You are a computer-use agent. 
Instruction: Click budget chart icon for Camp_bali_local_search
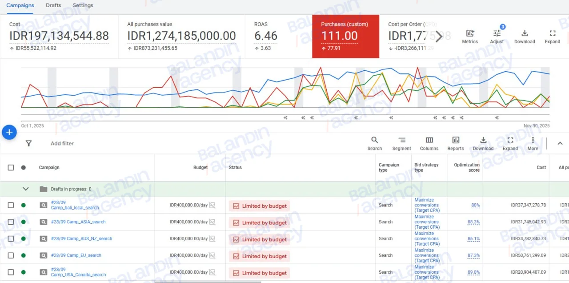click(x=212, y=205)
